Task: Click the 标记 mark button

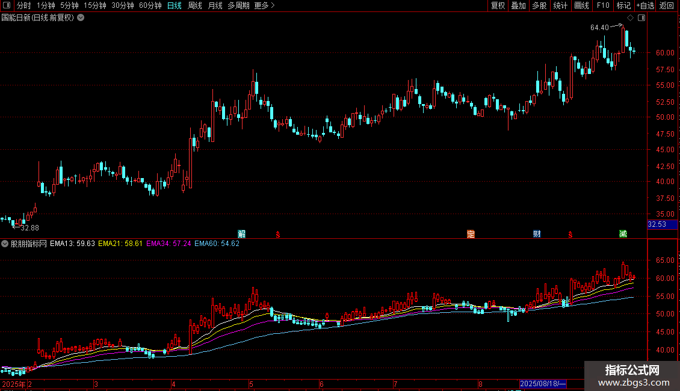Action: pyautogui.click(x=623, y=5)
